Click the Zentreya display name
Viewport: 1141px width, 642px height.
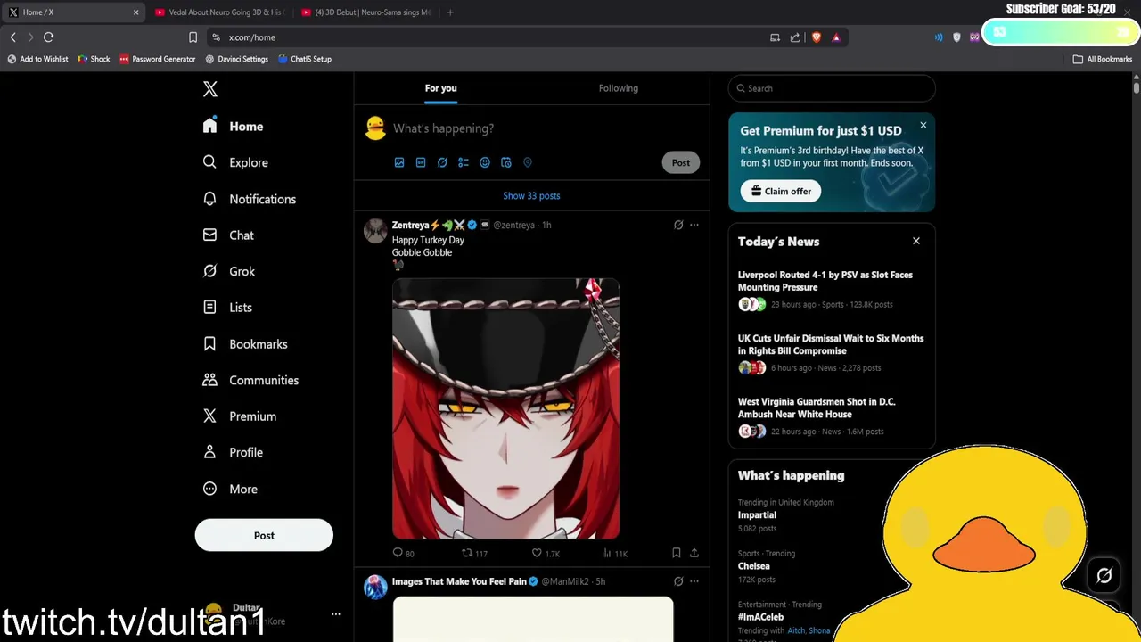tap(410, 225)
